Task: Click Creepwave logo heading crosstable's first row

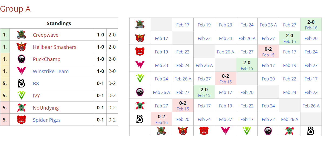Action: point(140,25)
